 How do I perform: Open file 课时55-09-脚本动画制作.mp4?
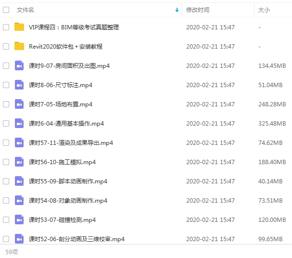tap(68, 181)
